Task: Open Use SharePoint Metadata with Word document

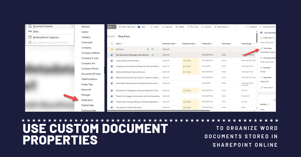Action: tap(133, 55)
